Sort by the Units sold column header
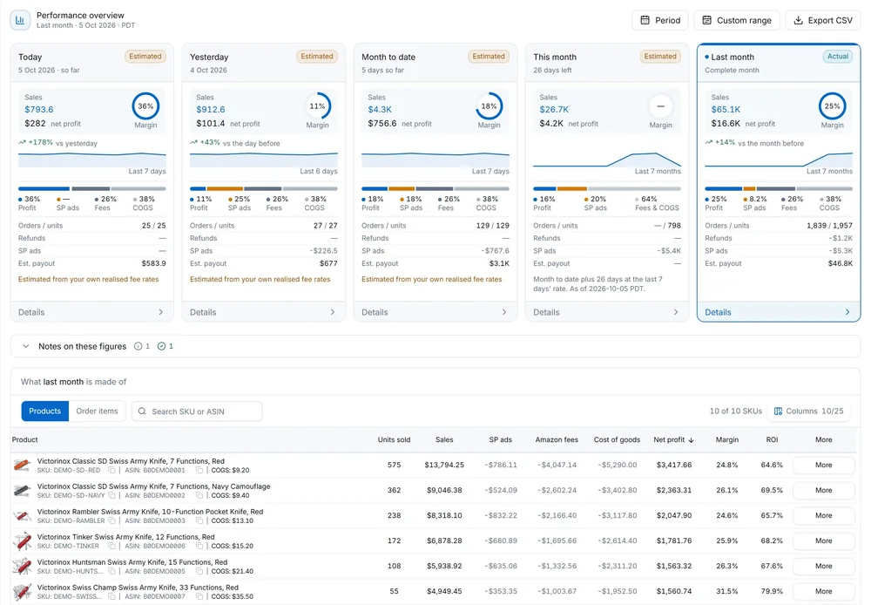The image size is (871, 605). 394,440
